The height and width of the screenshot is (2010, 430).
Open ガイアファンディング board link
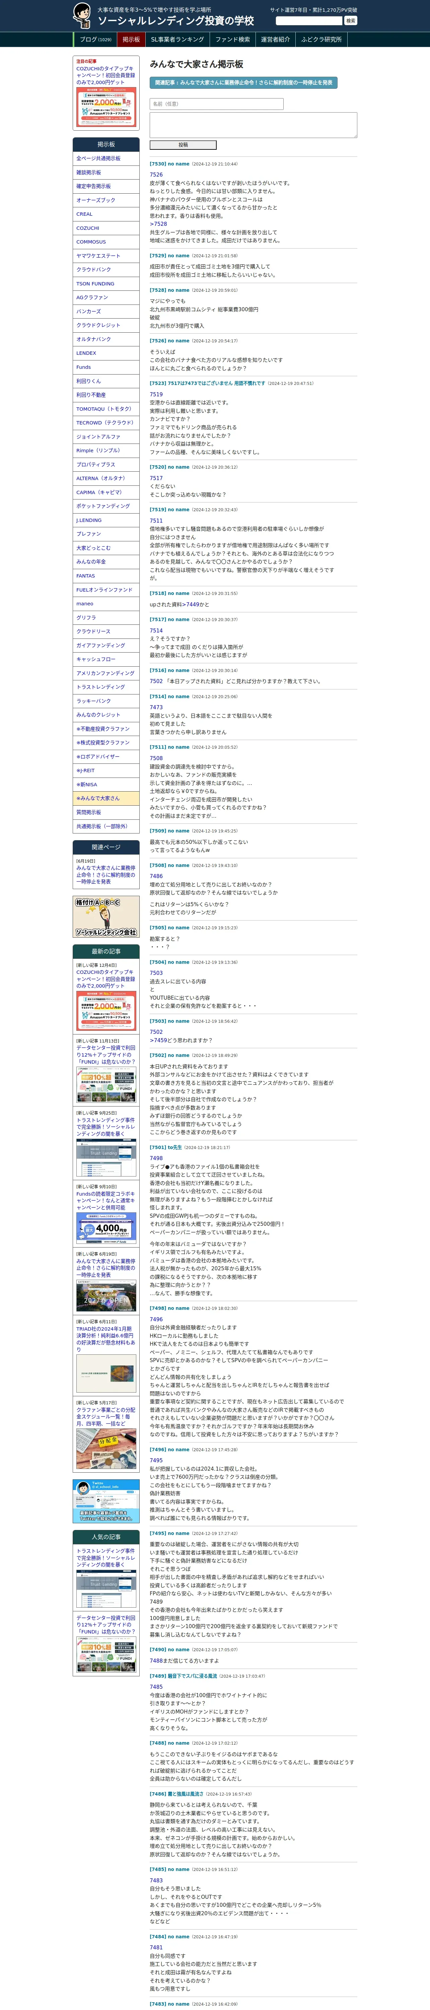[106, 645]
